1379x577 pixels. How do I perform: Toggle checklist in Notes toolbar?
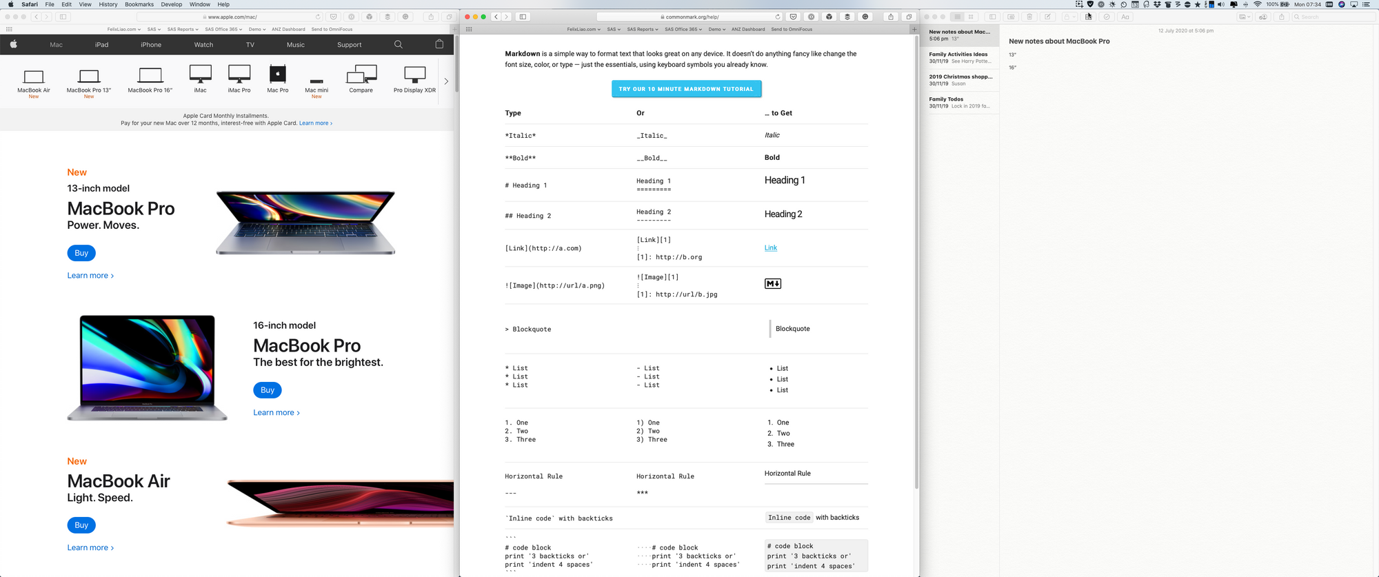tap(1107, 17)
